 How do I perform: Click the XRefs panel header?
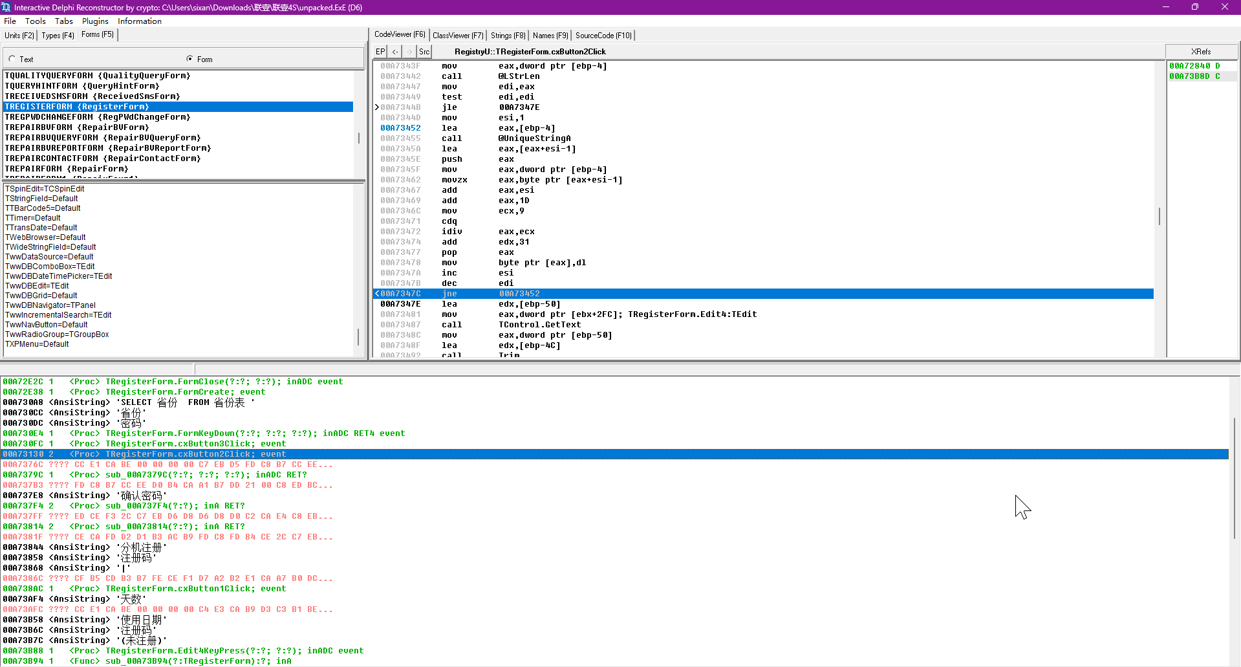pyautogui.click(x=1201, y=52)
